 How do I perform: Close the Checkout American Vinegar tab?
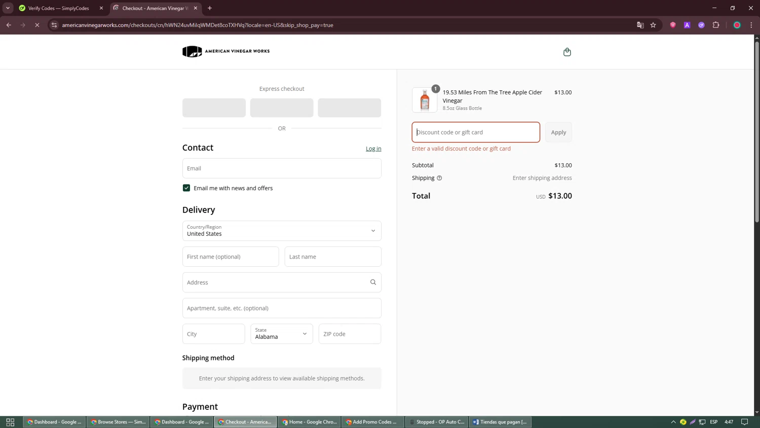196,8
